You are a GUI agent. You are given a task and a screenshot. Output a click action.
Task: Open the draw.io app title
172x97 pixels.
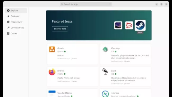click(61, 48)
